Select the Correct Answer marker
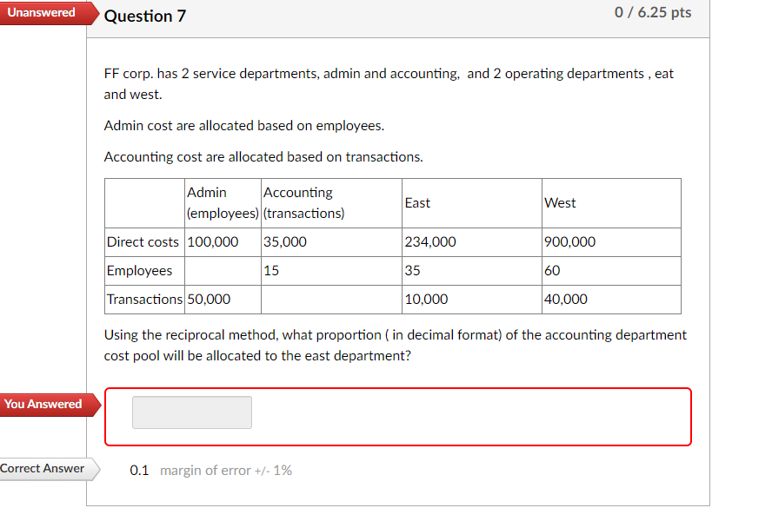The image size is (772, 508). 41,468
